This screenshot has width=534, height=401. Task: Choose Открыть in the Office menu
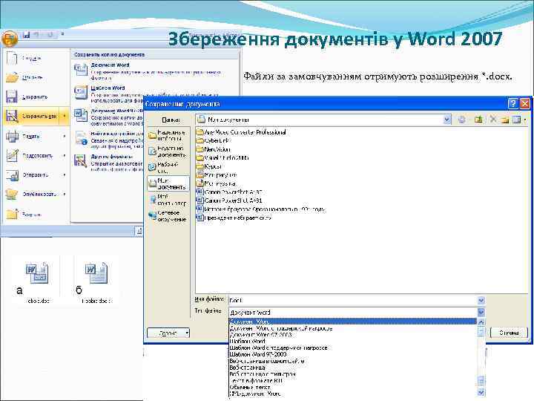coord(36,77)
